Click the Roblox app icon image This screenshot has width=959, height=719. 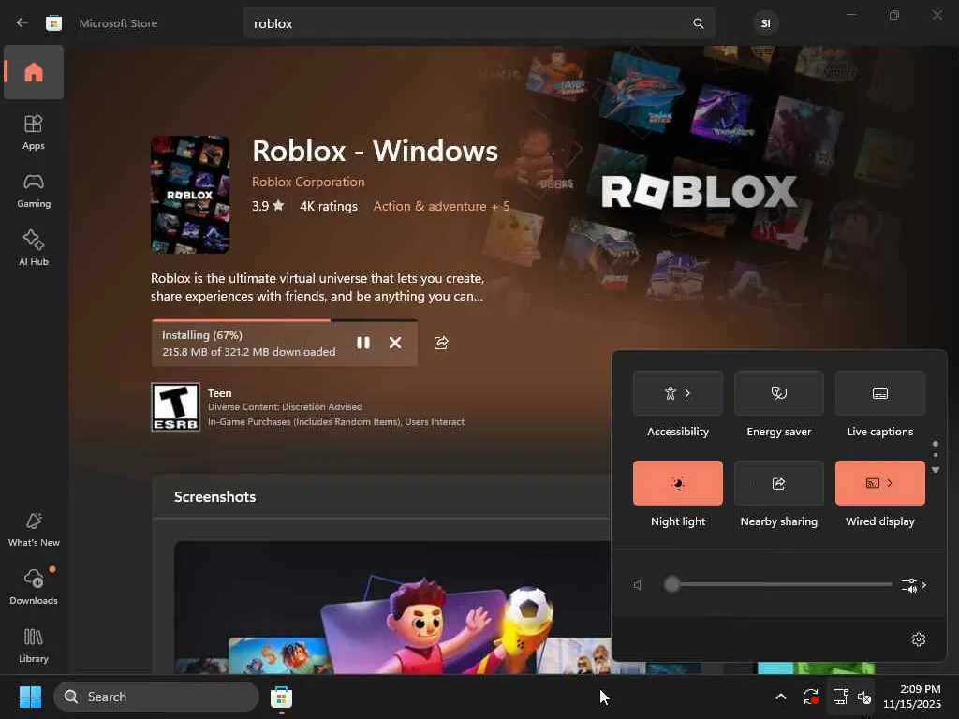click(190, 195)
